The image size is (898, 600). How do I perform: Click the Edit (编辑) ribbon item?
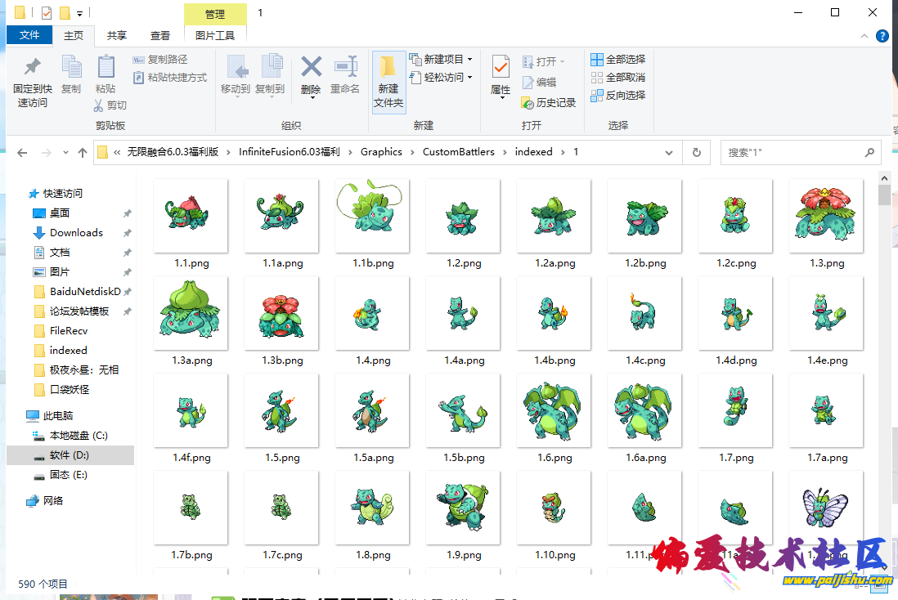[x=540, y=83]
